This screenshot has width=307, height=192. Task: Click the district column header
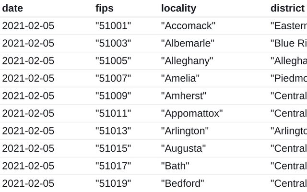pos(287,9)
